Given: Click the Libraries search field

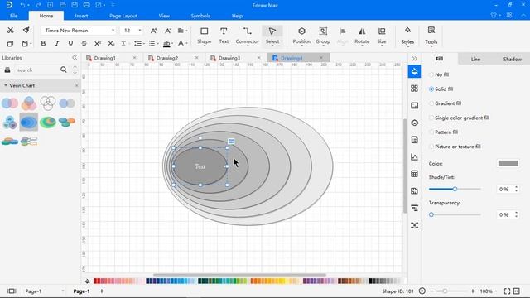Looking at the screenshot, I should (37, 70).
